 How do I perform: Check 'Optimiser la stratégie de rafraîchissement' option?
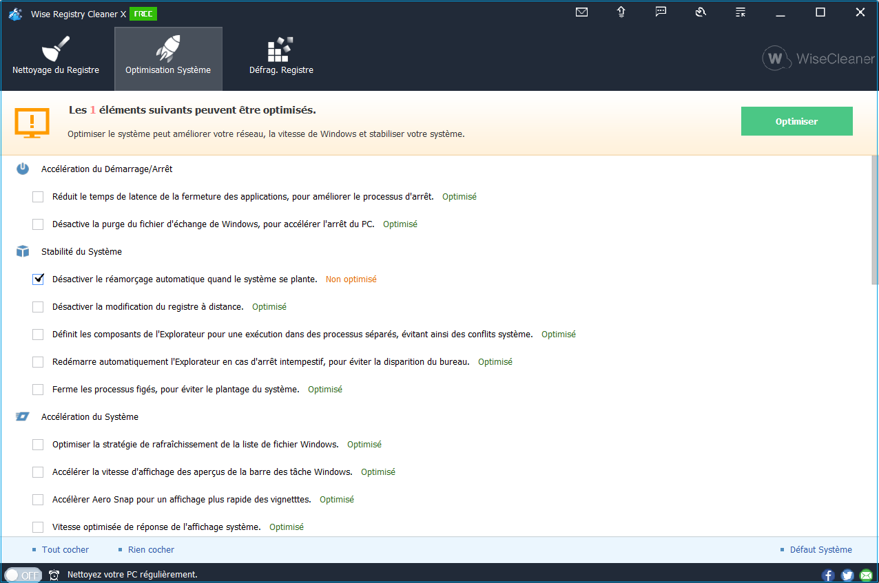click(38, 445)
